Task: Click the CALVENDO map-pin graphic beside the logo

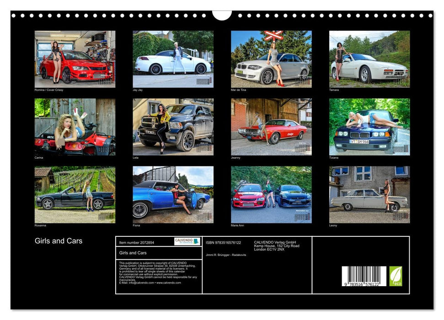Action: pyautogui.click(x=196, y=241)
